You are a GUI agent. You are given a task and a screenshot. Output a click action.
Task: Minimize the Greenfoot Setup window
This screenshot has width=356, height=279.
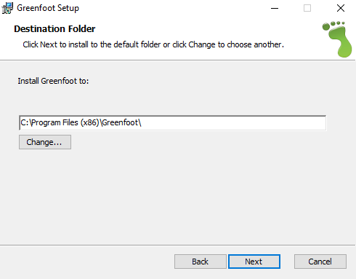[x=275, y=8]
